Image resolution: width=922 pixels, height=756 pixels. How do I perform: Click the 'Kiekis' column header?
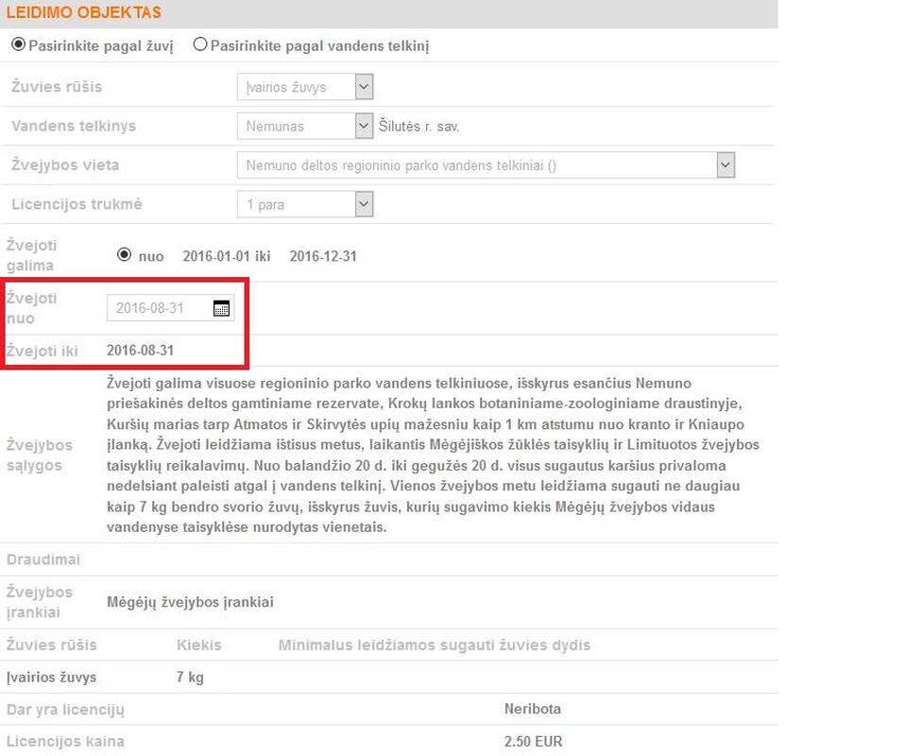198,644
